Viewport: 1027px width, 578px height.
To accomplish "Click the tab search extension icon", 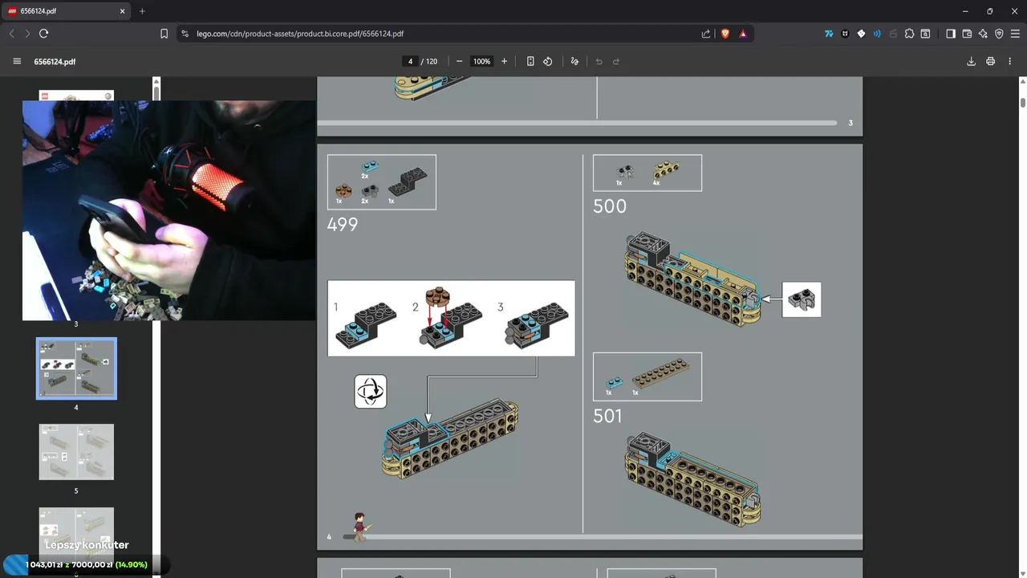I will (x=925, y=34).
